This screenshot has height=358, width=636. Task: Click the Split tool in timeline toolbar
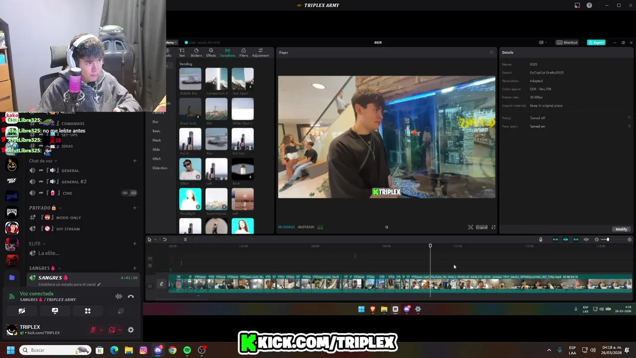click(185, 240)
